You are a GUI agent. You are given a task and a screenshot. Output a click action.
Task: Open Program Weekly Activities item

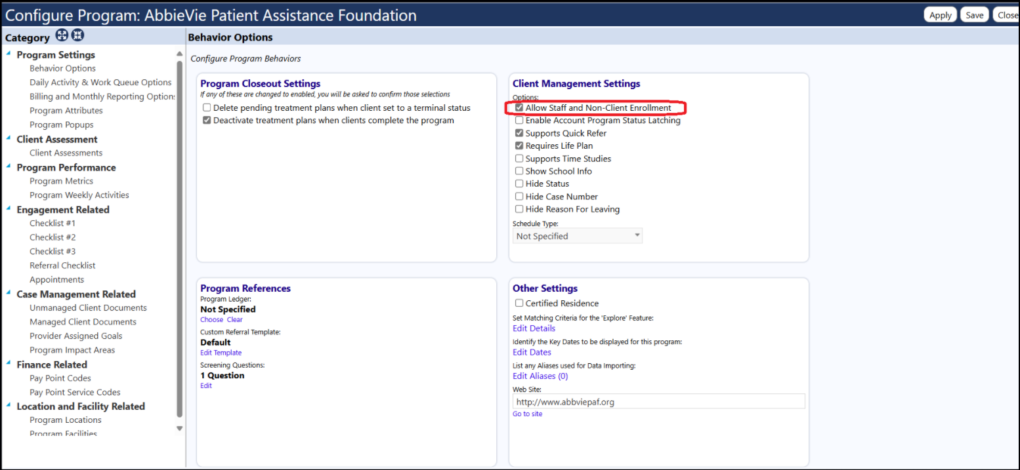[x=79, y=195]
